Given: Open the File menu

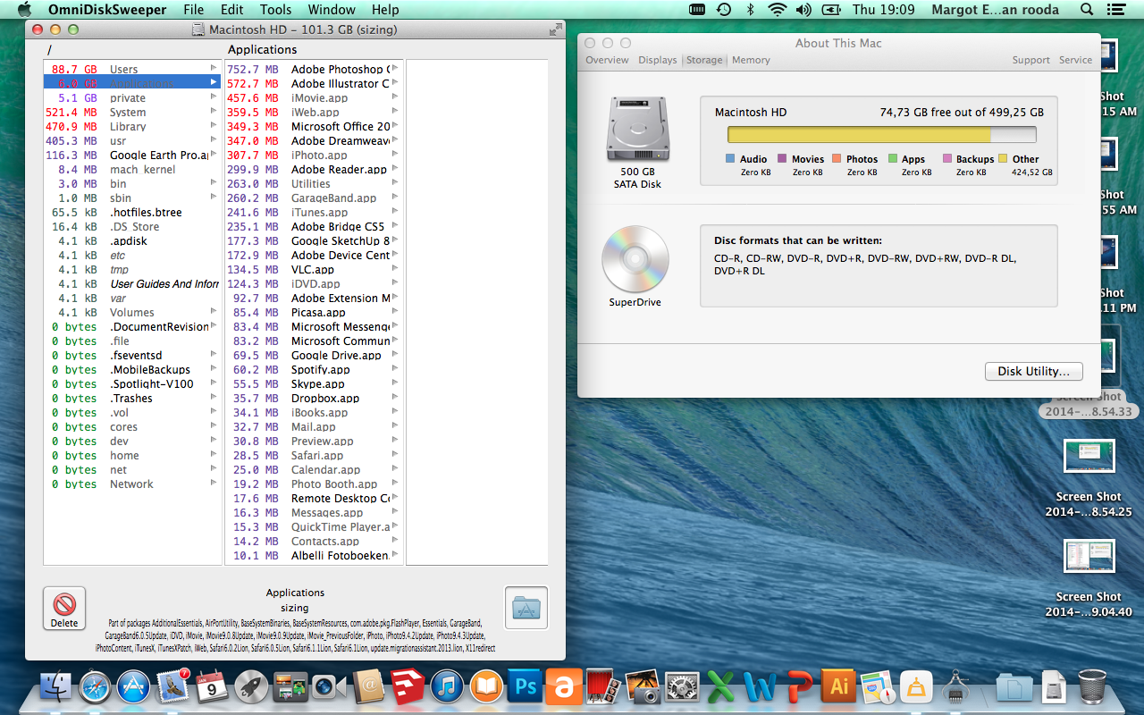Looking at the screenshot, I should (193, 10).
